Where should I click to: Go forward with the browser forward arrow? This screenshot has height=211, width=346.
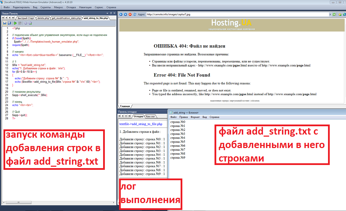(126, 14)
